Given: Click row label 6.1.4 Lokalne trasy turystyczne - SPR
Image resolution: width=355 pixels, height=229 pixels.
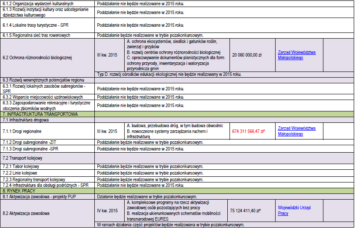Looking at the screenshot, I should [36, 25].
